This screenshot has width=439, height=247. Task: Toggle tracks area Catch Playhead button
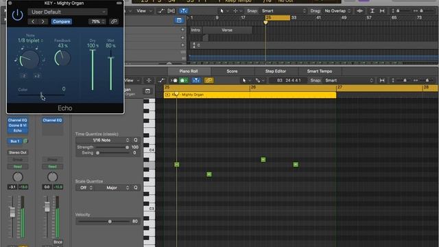(183, 11)
